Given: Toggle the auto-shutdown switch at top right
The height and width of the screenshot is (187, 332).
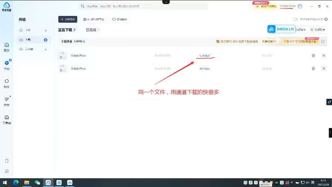Looking at the screenshot, I should coord(295,19).
